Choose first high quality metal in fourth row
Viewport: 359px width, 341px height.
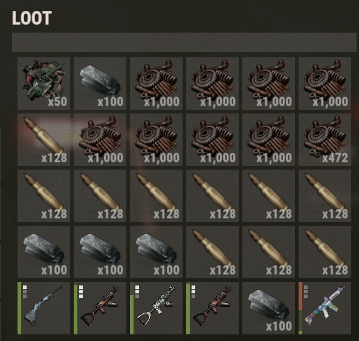coord(44,252)
